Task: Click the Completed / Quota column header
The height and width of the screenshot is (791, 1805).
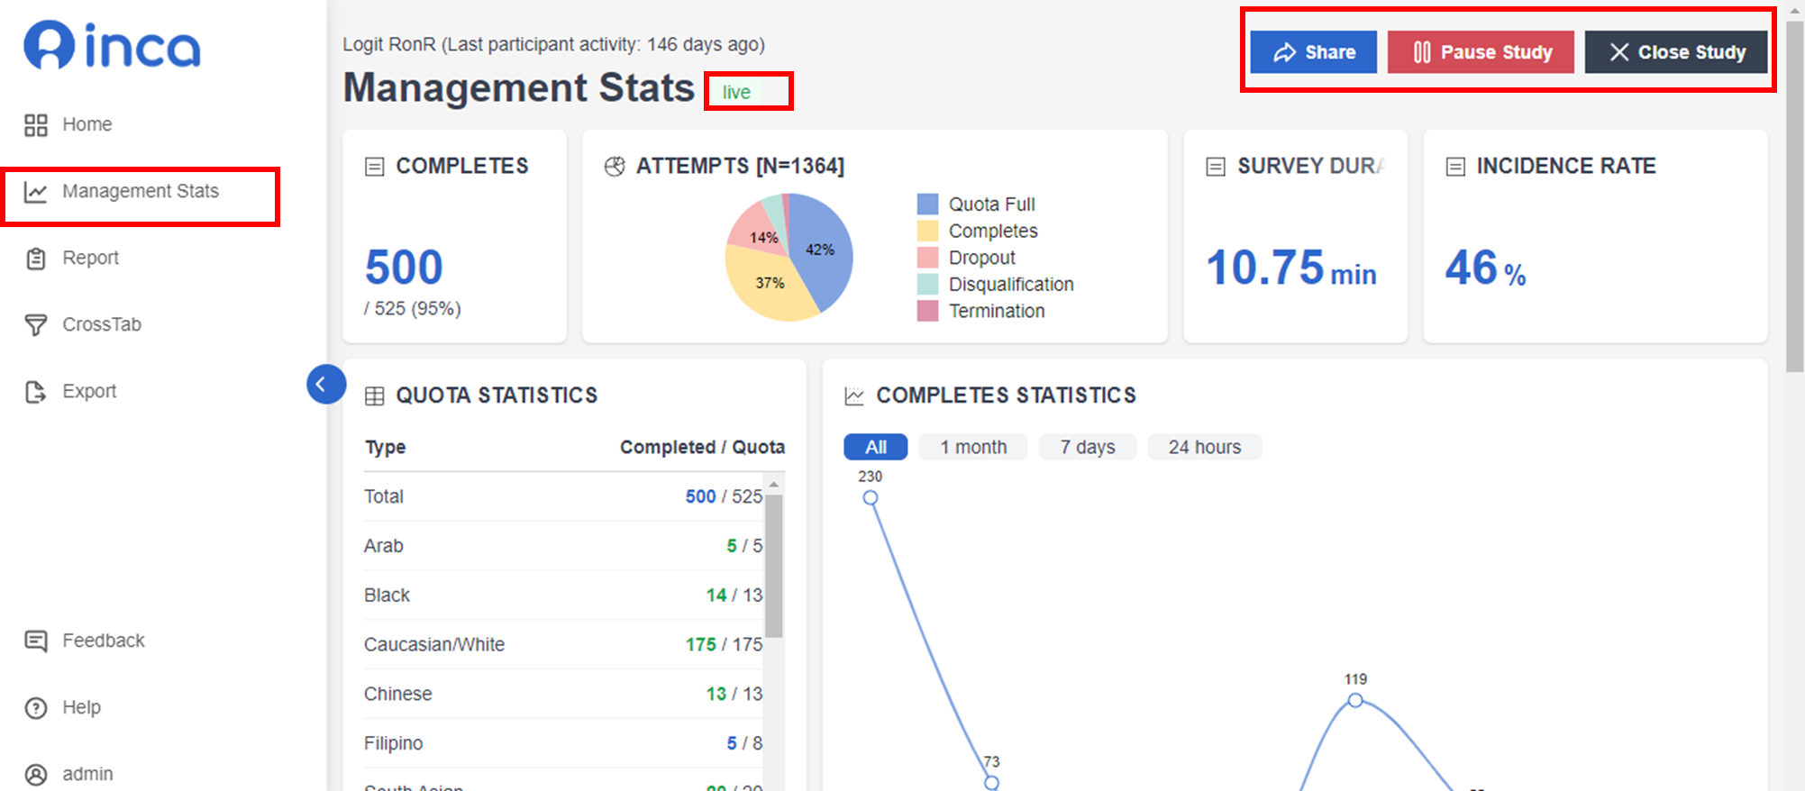Action: 702,448
